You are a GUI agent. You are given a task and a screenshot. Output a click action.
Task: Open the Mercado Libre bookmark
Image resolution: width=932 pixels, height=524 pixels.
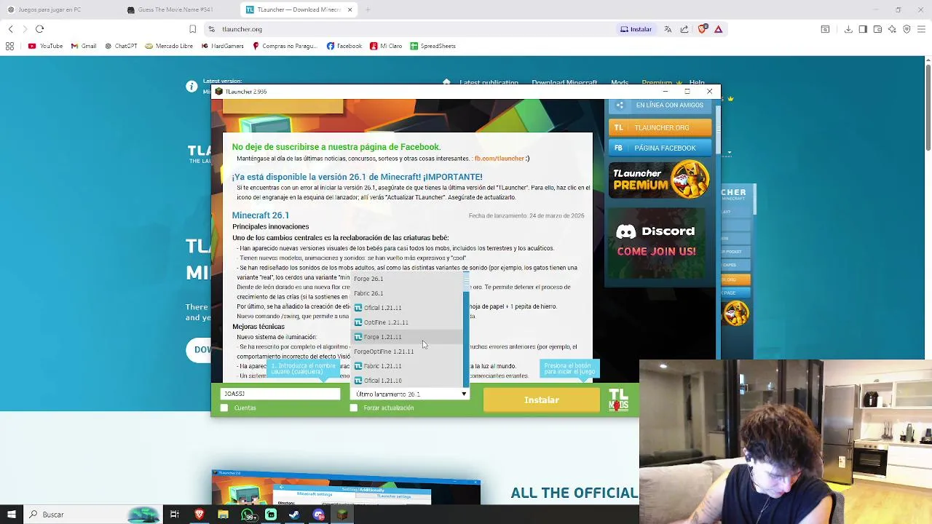tap(169, 46)
